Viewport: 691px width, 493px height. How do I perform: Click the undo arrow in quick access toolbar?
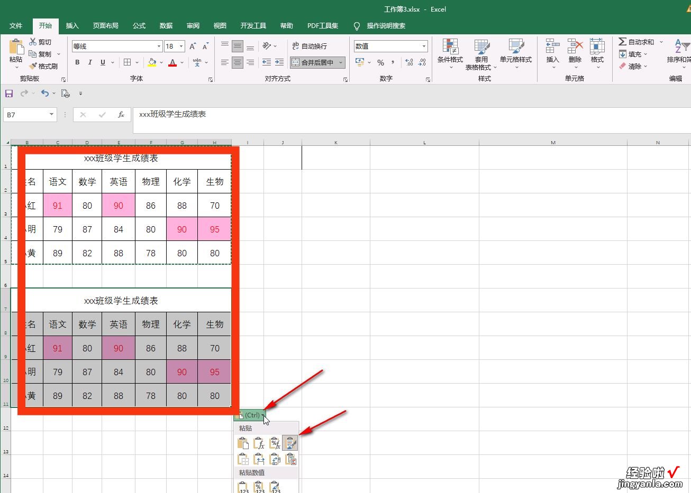(x=45, y=94)
